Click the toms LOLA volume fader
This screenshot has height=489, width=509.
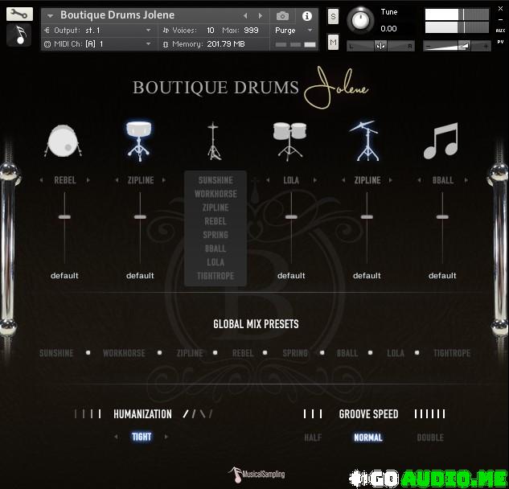291,217
